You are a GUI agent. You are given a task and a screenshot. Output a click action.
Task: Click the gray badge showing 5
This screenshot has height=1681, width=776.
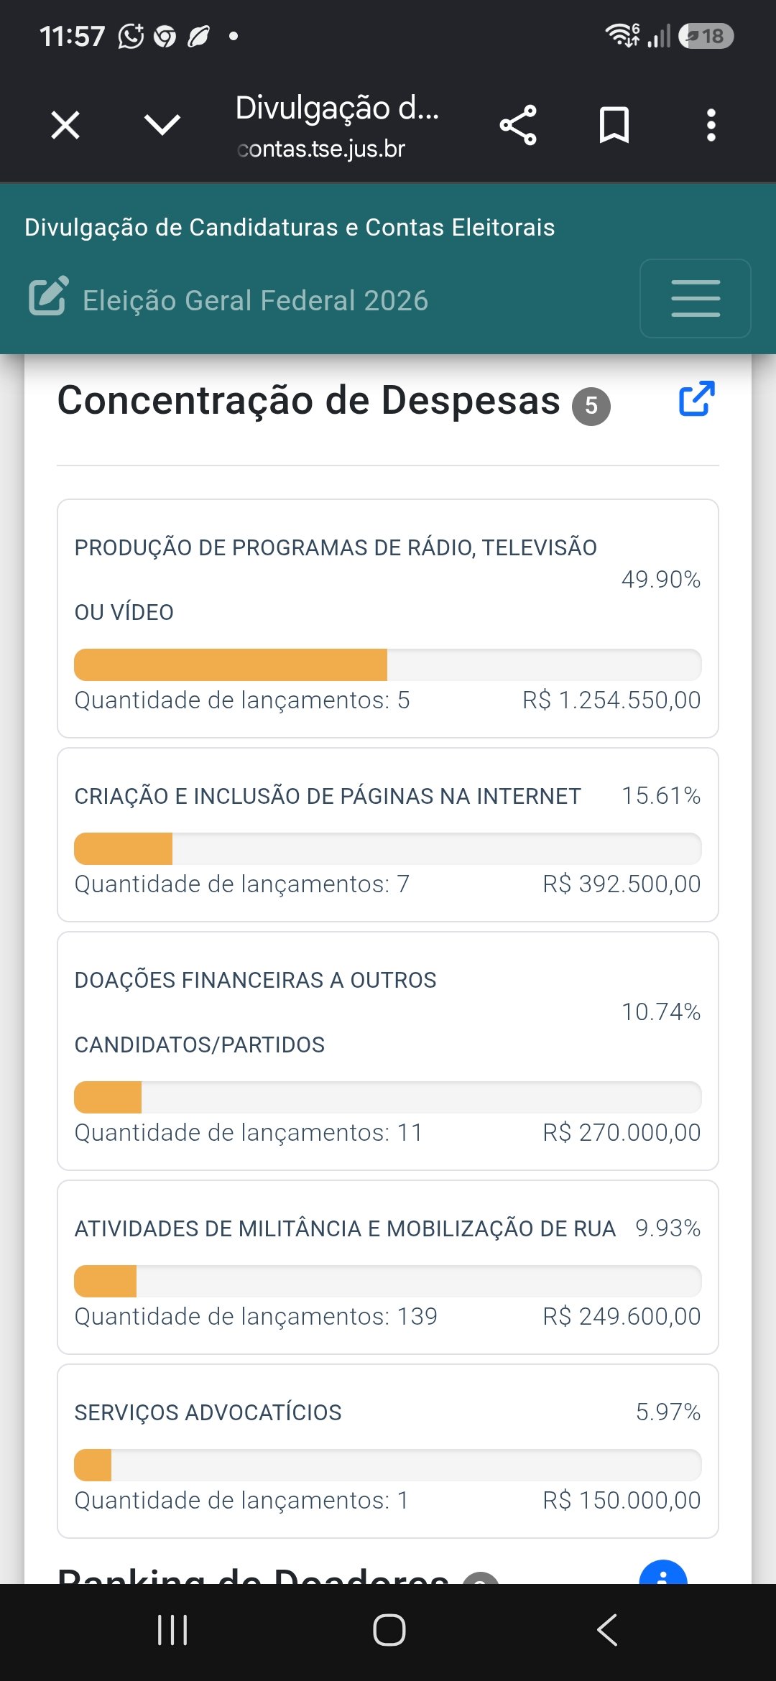pos(591,406)
